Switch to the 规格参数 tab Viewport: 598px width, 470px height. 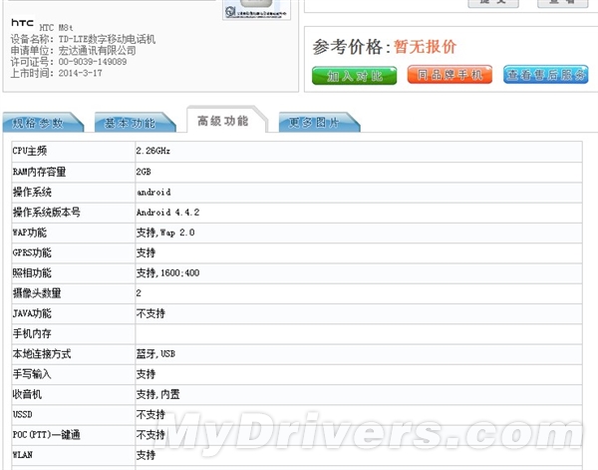[40, 123]
